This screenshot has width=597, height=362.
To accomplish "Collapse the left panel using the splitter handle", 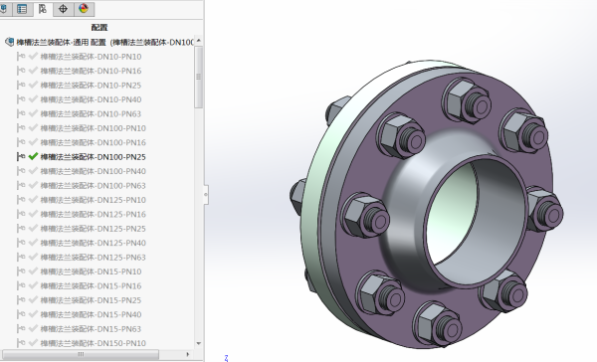I will [x=206, y=195].
